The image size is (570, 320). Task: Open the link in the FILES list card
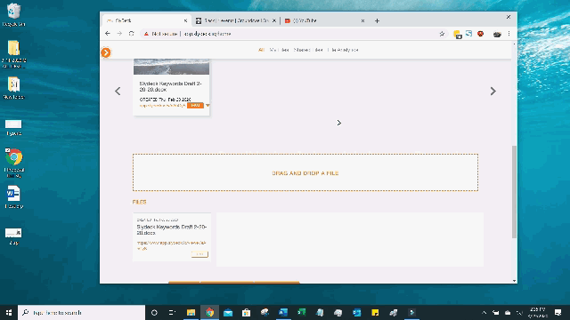click(171, 245)
